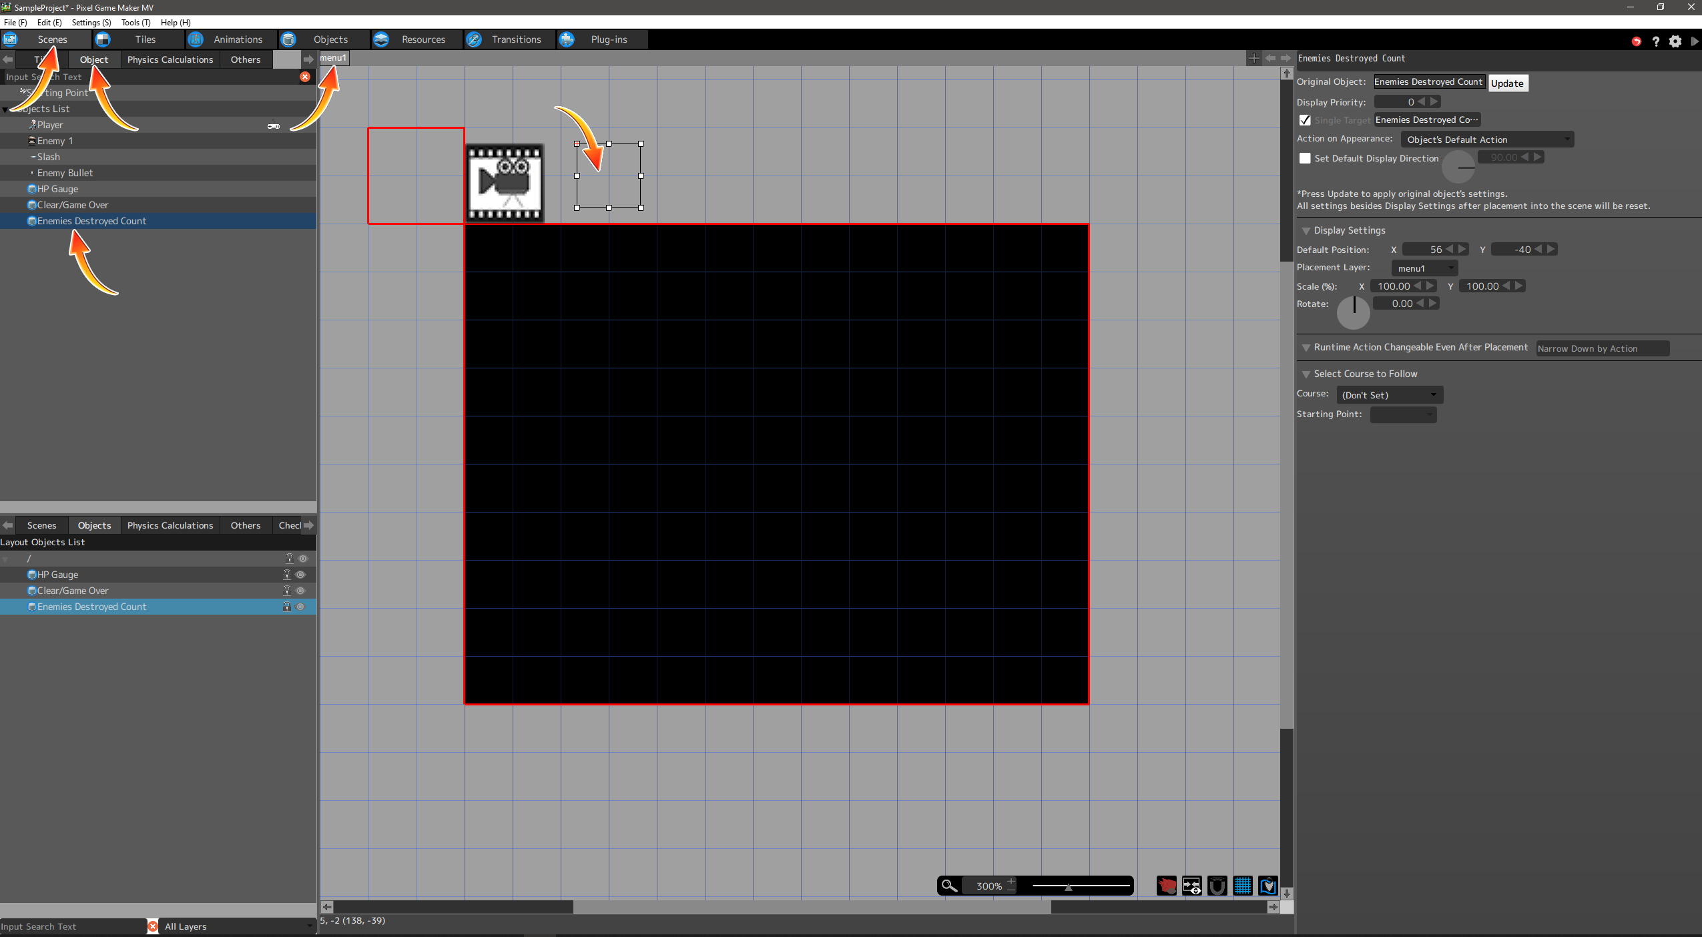This screenshot has height=937, width=1702.
Task: Click the magnifying glass zoom icon
Action: (948, 886)
